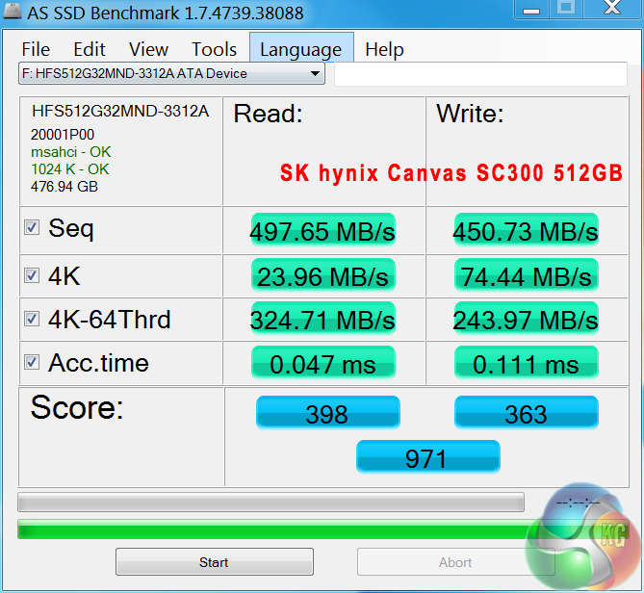Click the Seq read result 497.65 MB/s
Screen dimensions: 644x593
click(322, 230)
